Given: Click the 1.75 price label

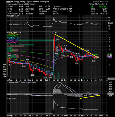Looking at the screenshot, I should [35, 65].
